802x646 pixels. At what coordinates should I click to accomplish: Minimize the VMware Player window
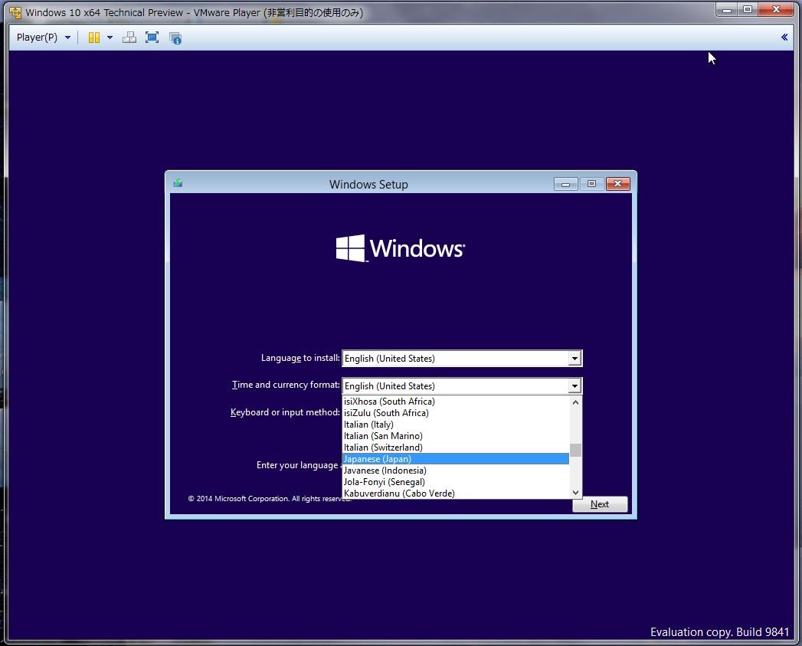726,10
